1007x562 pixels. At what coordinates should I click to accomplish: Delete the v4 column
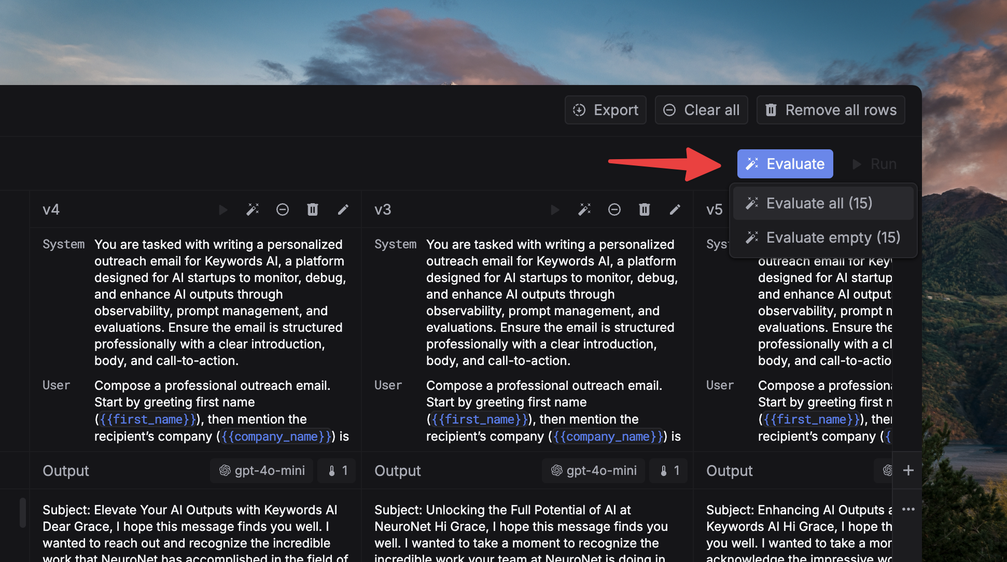pos(313,209)
